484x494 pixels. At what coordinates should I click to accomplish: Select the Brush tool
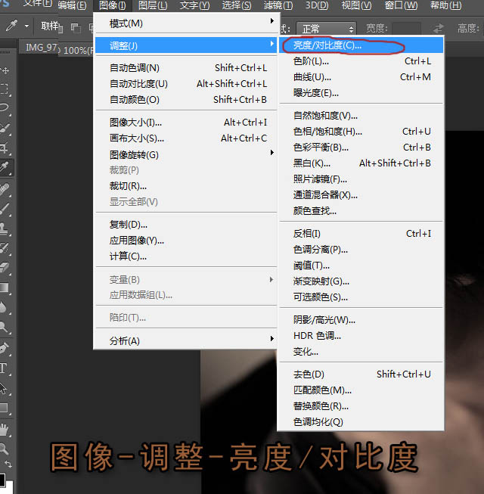point(5,209)
